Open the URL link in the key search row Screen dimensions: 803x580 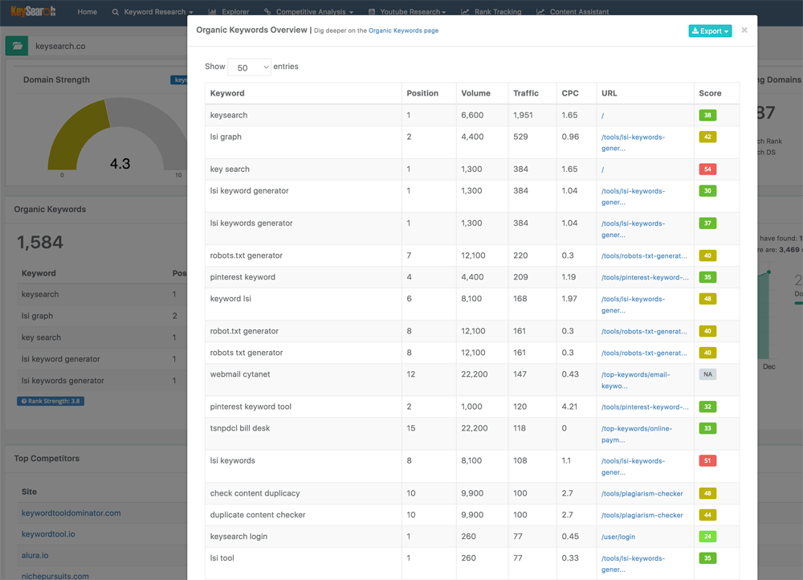(x=603, y=170)
